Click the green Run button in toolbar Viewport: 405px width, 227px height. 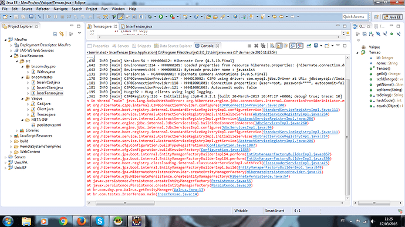pyautogui.click(x=161, y=17)
